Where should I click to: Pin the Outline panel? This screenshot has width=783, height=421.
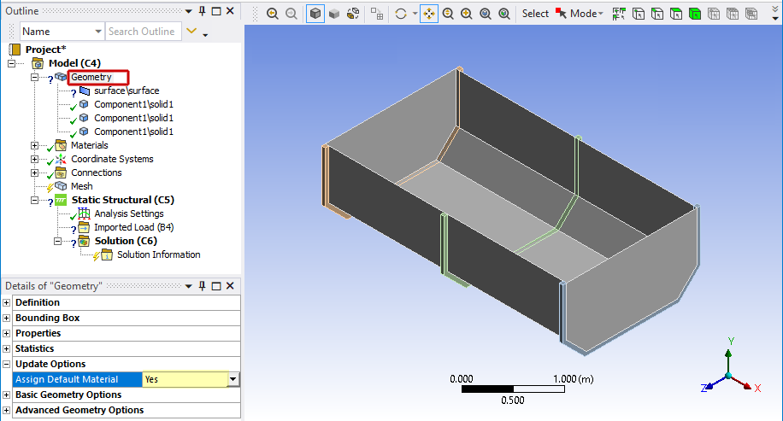coord(202,11)
